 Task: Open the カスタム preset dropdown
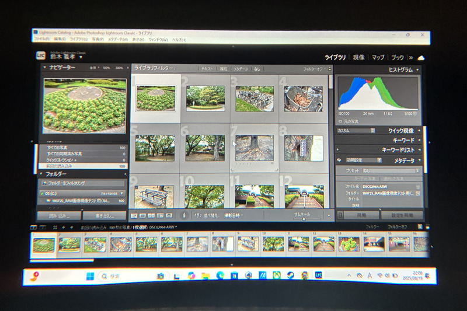click(356, 131)
